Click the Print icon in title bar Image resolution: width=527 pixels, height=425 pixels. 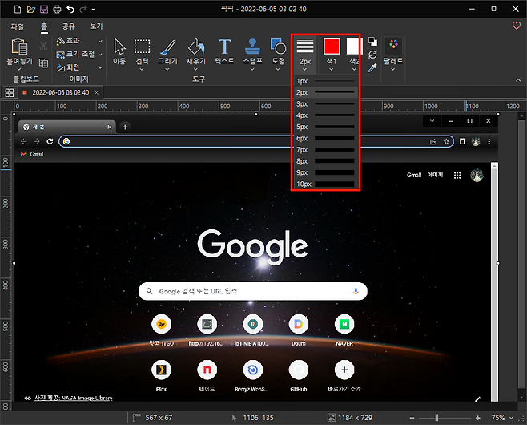tap(57, 9)
